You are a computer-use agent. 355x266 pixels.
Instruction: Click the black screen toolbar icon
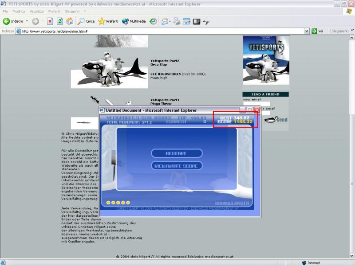coord(197,21)
